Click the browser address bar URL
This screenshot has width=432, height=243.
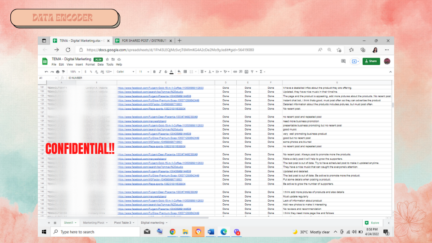point(170,50)
